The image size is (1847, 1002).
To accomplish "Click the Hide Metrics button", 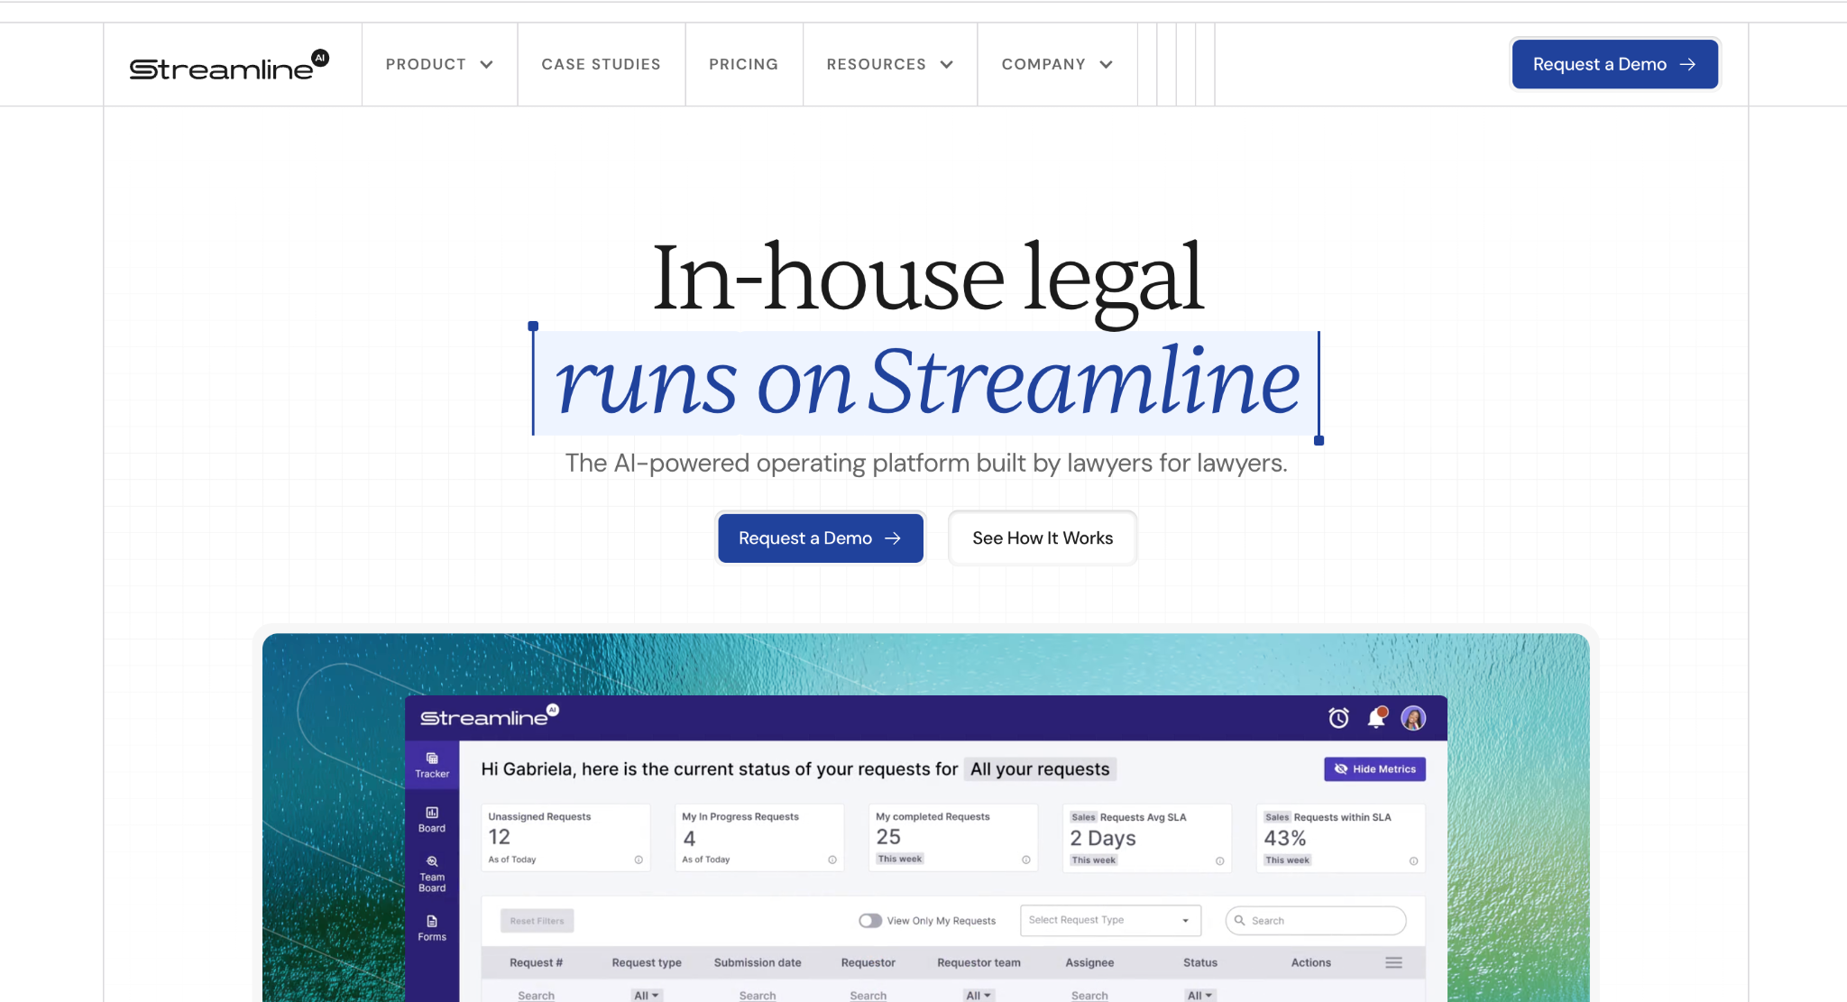I will point(1374,769).
